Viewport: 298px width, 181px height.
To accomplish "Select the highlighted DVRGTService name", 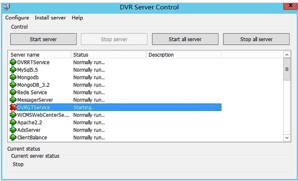I will pyautogui.click(x=33, y=107).
